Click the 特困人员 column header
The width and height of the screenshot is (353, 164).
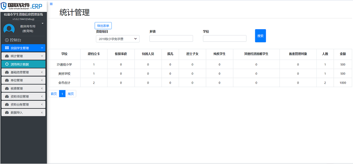pyautogui.click(x=148, y=54)
